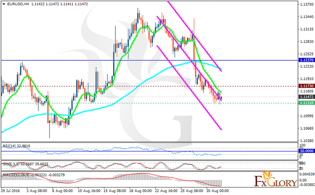Click the RSI 50.0000 level label
This screenshot has width=315, height=195.
(x=306, y=151)
